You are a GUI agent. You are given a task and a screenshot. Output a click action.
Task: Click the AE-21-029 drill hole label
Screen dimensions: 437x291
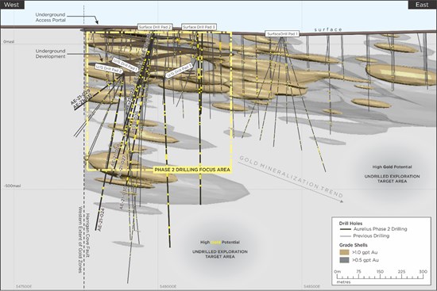[80, 97]
